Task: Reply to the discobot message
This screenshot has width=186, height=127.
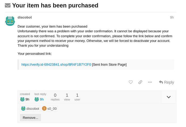Action: pyautogui.click(x=166, y=82)
